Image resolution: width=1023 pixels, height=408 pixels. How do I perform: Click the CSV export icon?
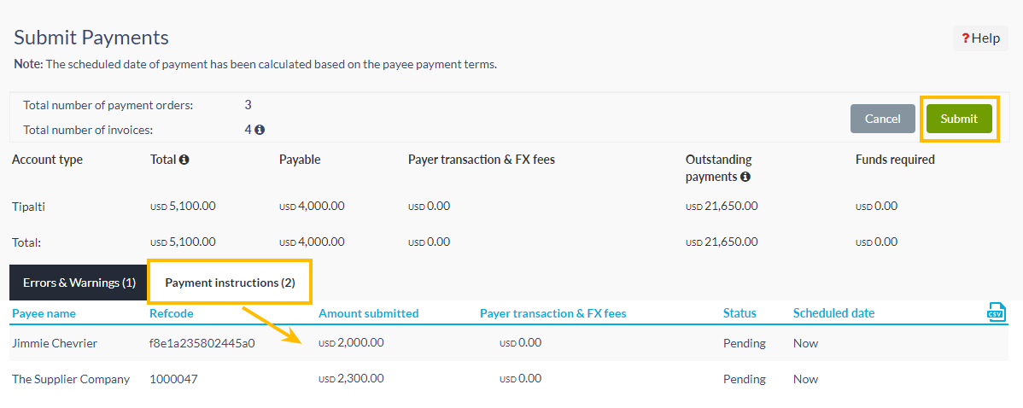tap(996, 312)
